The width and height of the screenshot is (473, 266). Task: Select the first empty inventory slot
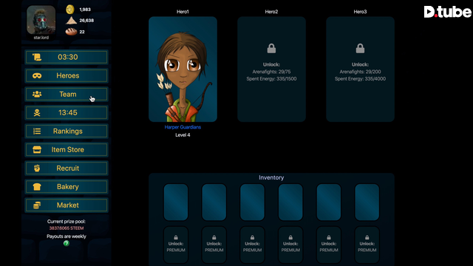pyautogui.click(x=176, y=202)
